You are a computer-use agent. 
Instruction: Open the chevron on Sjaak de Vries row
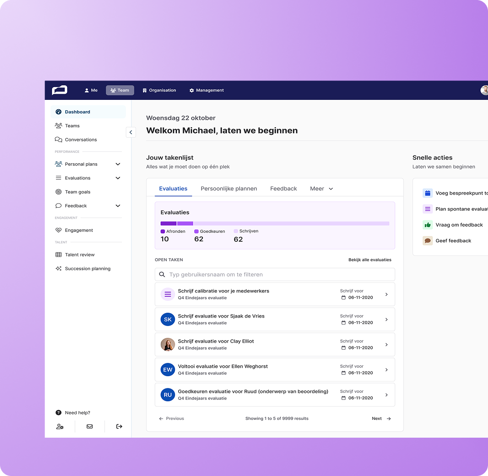pyautogui.click(x=386, y=319)
